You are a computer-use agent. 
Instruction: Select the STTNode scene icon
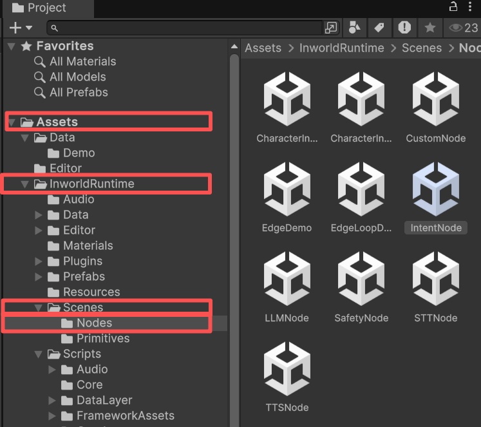(435, 278)
